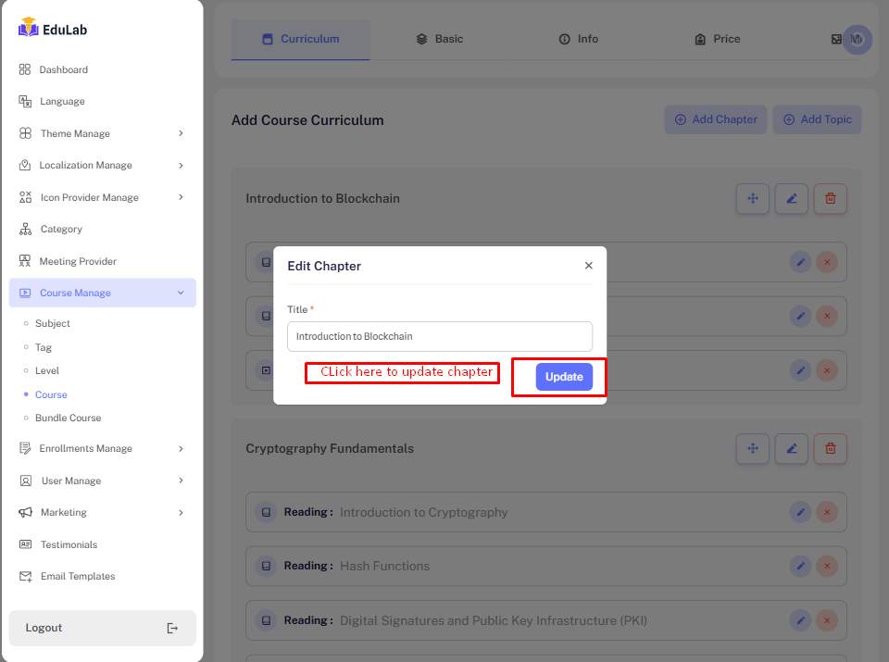The width and height of the screenshot is (889, 662).
Task: Click the Update button in Edit Chapter dialog
Action: pyautogui.click(x=564, y=377)
